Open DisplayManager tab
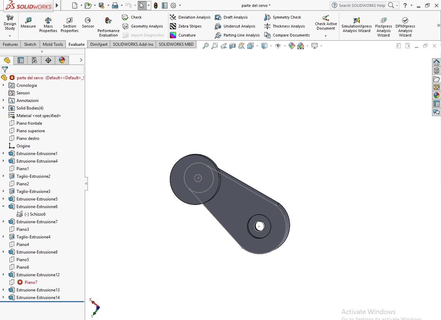Viewport: 441px width, 320px height. coord(62,60)
